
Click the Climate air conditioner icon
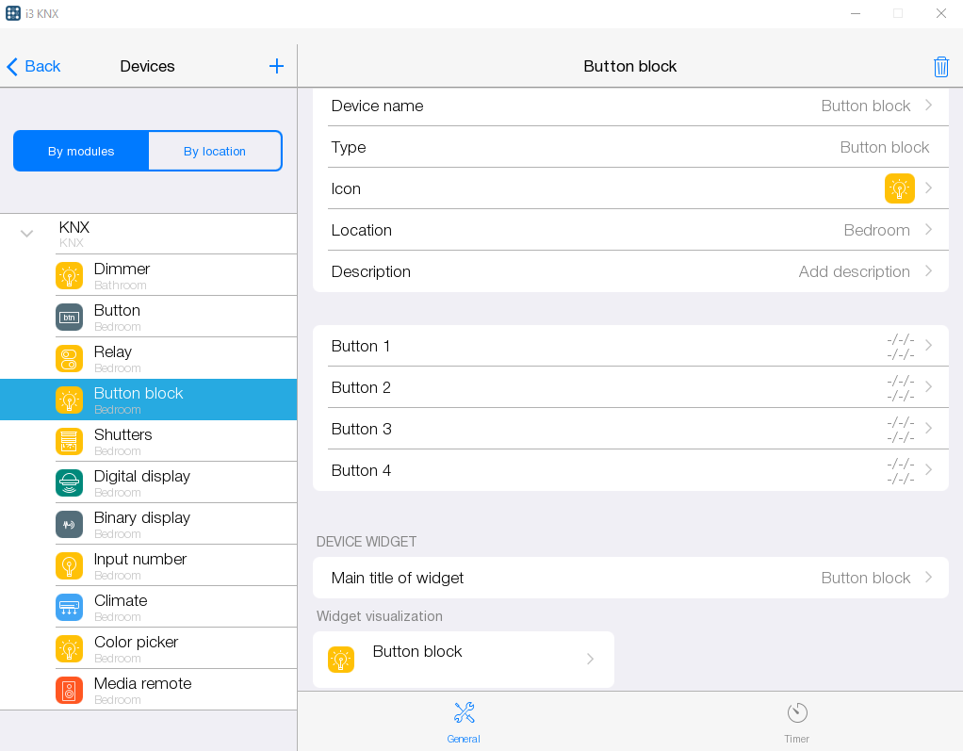[x=69, y=607]
